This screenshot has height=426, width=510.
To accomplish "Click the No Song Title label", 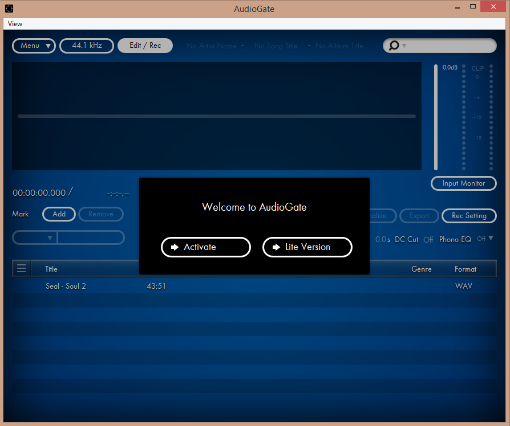I will 276,46.
